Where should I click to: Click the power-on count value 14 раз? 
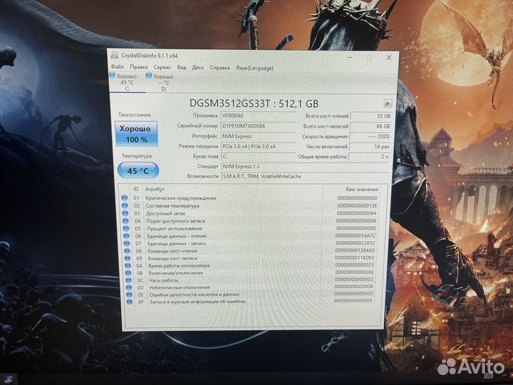[x=370, y=146]
